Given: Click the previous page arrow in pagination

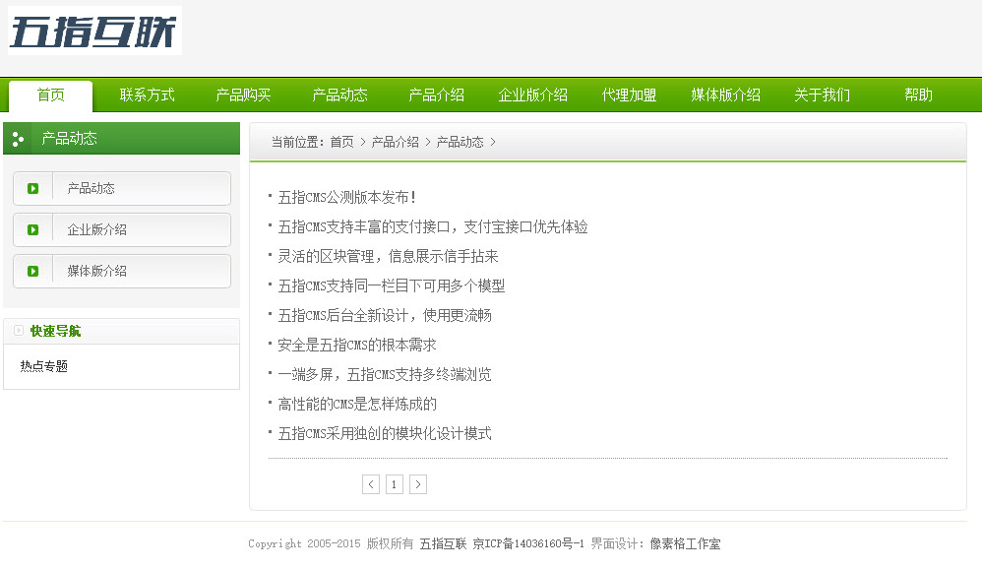Looking at the screenshot, I should (x=371, y=484).
